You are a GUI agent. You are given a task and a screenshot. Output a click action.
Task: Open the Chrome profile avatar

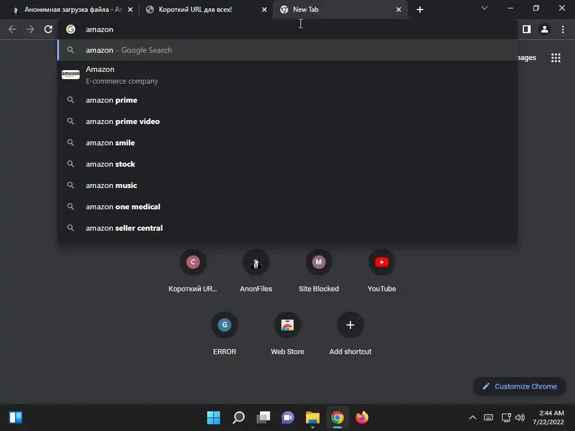[545, 29]
